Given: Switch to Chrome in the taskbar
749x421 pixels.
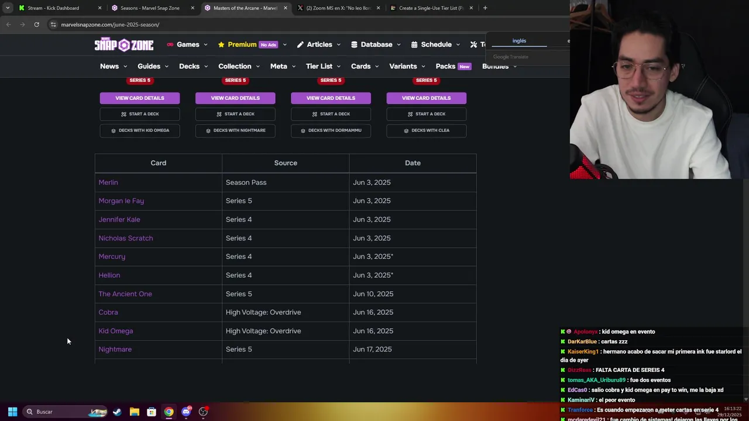Looking at the screenshot, I should pyautogui.click(x=169, y=412).
